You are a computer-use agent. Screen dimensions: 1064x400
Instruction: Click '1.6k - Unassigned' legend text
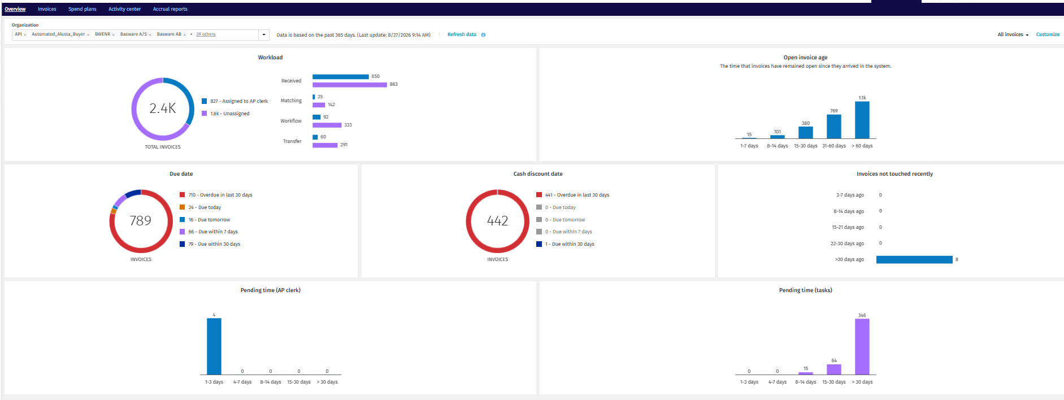230,114
